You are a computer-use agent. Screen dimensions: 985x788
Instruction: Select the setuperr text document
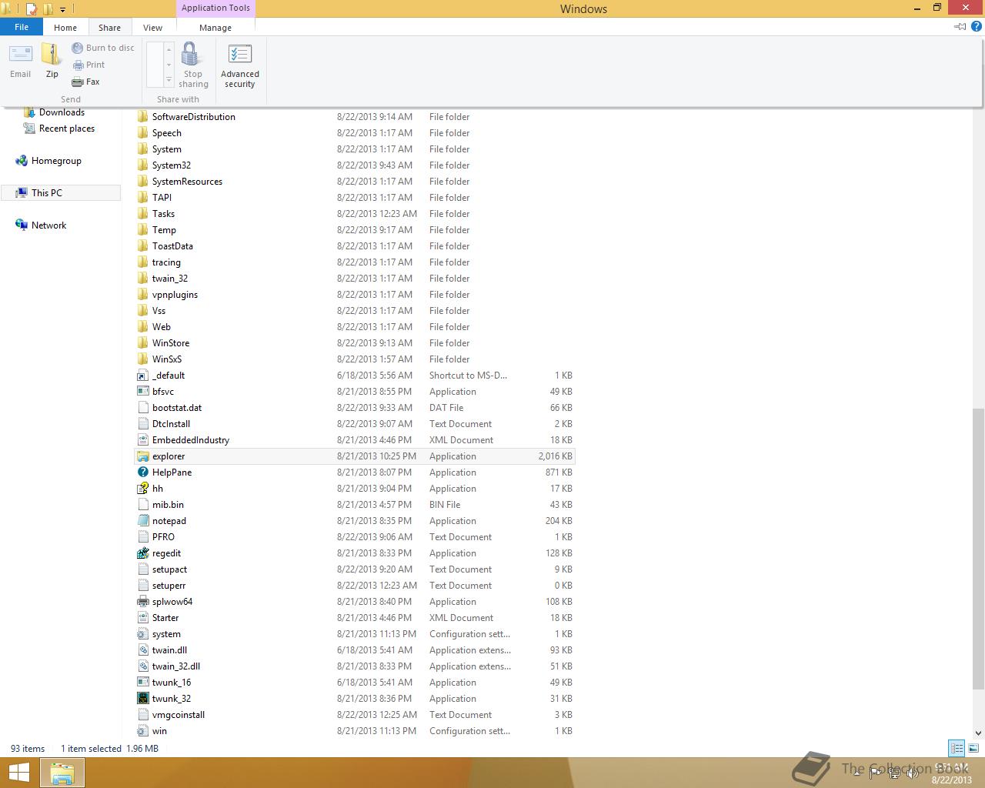tap(169, 586)
